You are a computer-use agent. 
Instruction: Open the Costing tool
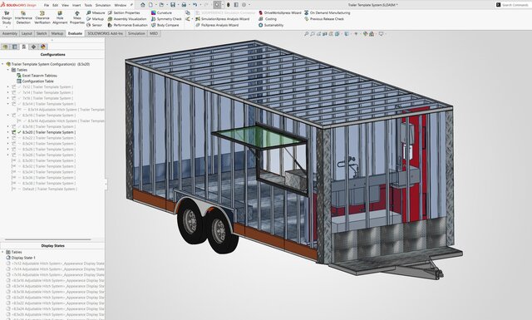tap(268, 19)
